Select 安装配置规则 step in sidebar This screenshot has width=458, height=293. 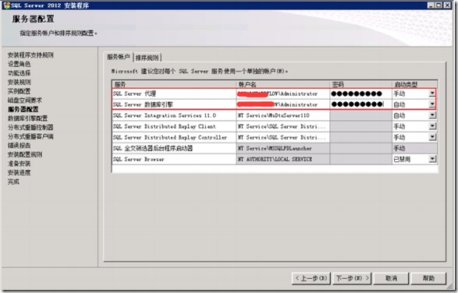tap(25, 154)
